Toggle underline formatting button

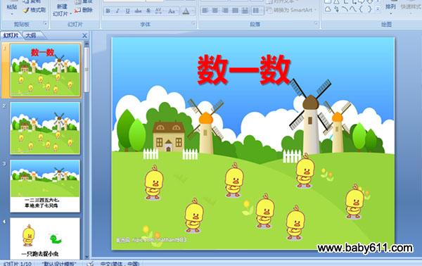pyautogui.click(x=127, y=11)
